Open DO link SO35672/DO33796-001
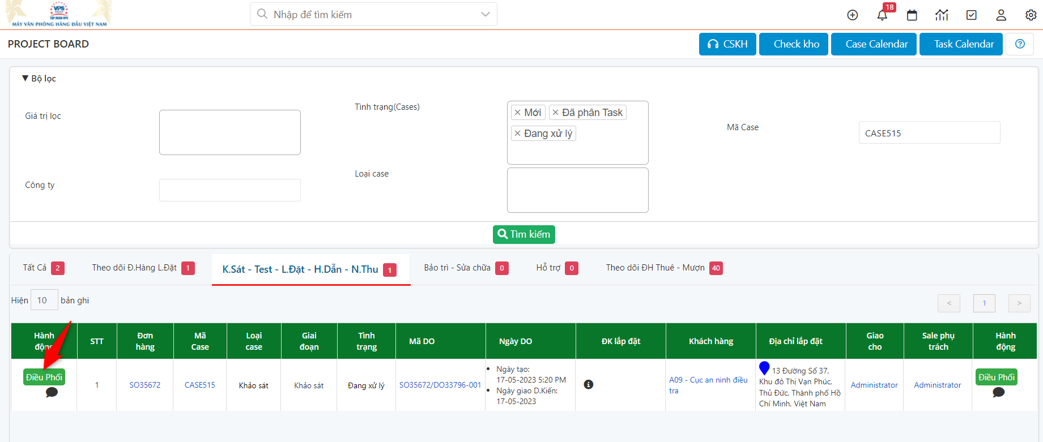Viewport: 1043px width, 442px height. coord(440,385)
